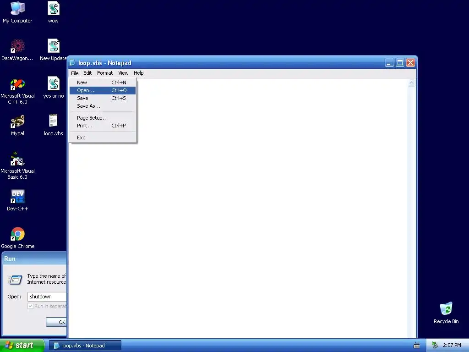Close the Notepad window

coord(410,63)
